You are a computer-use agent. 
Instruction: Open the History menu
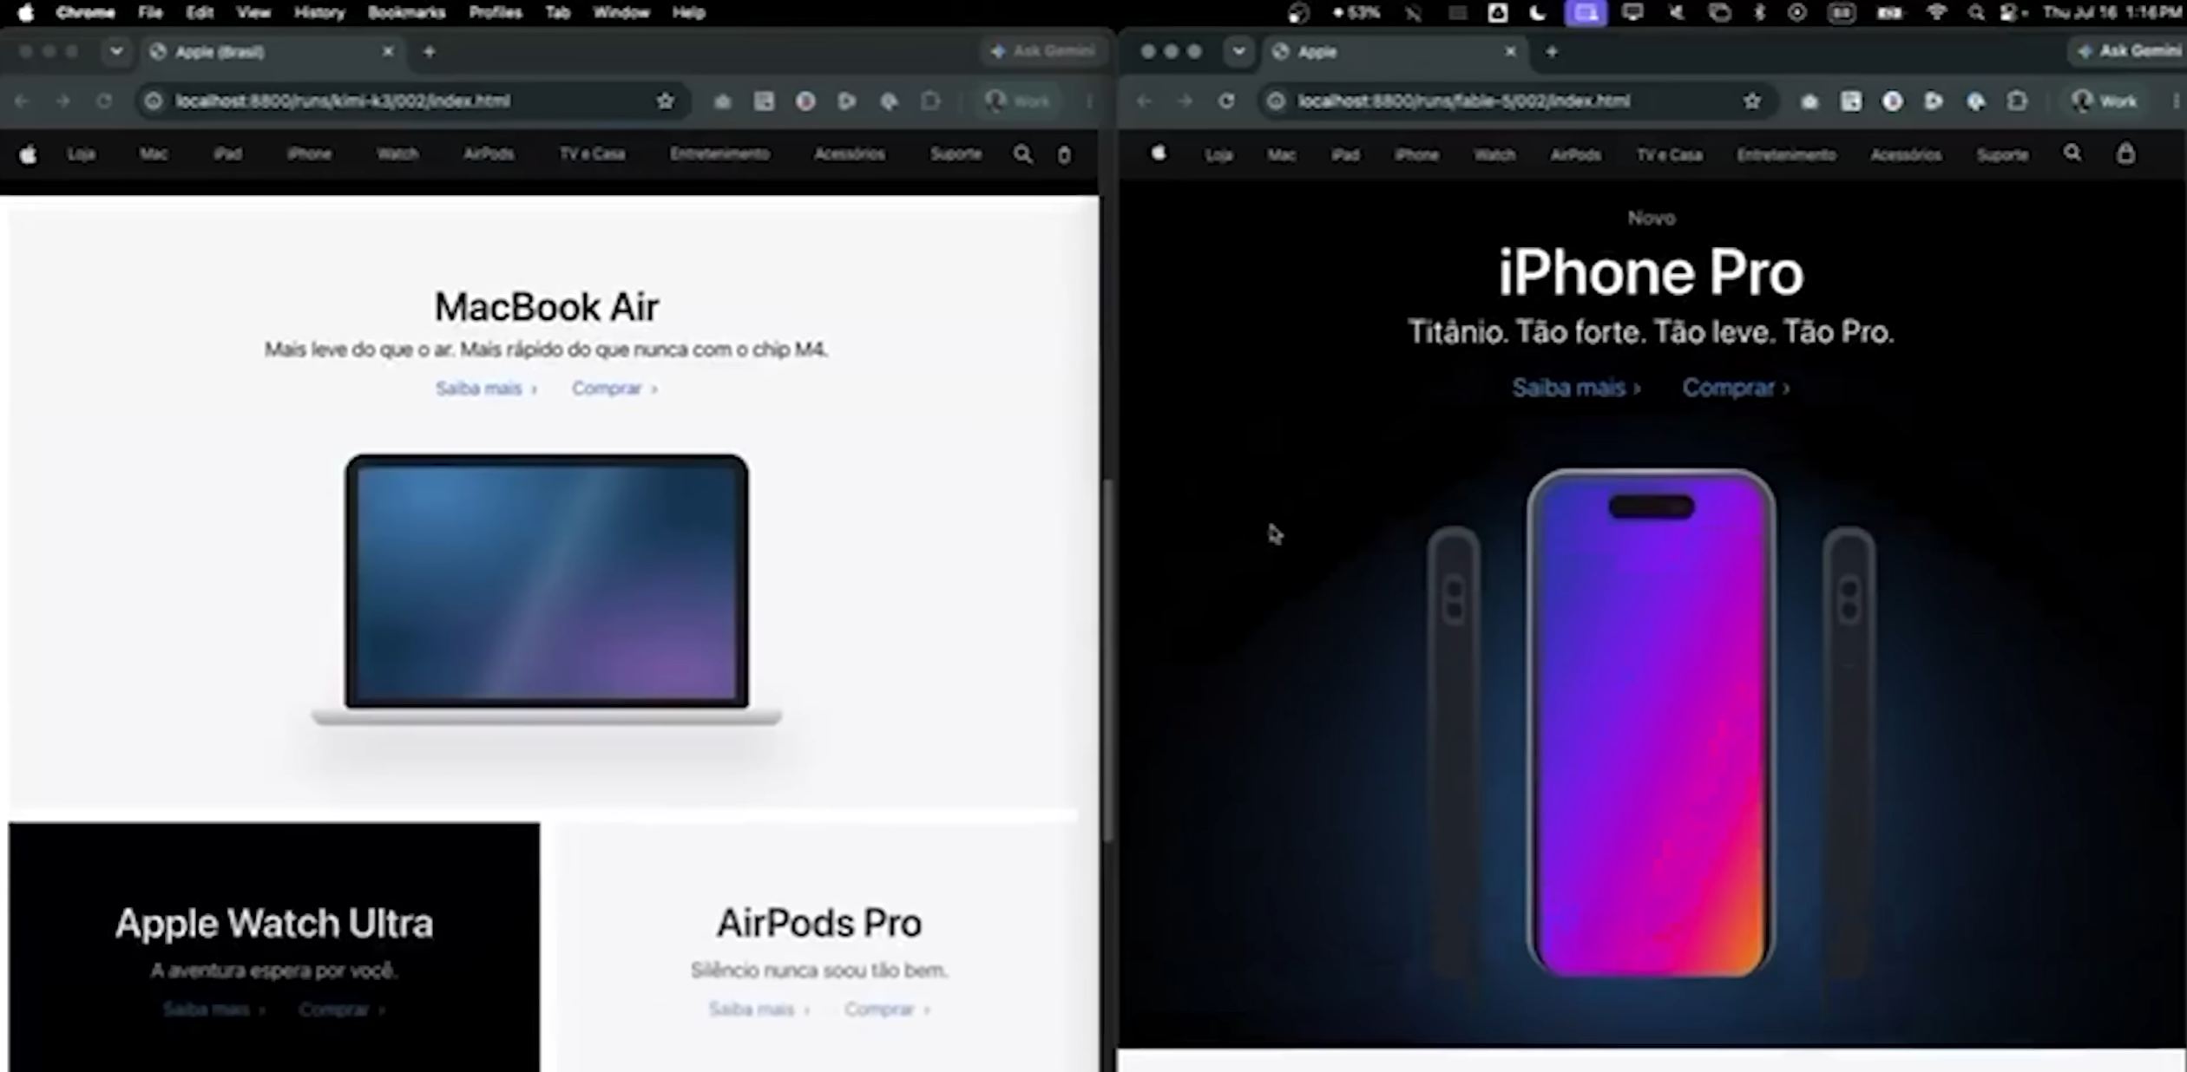click(319, 12)
